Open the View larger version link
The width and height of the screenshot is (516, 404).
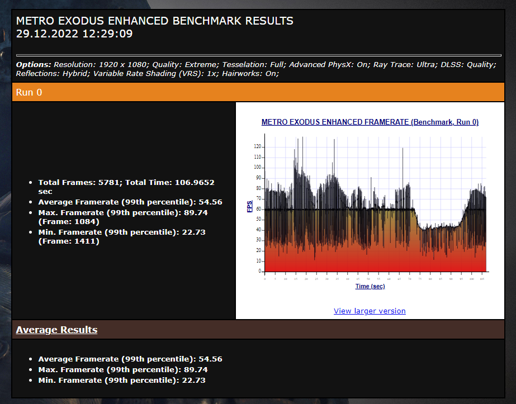pyautogui.click(x=370, y=311)
